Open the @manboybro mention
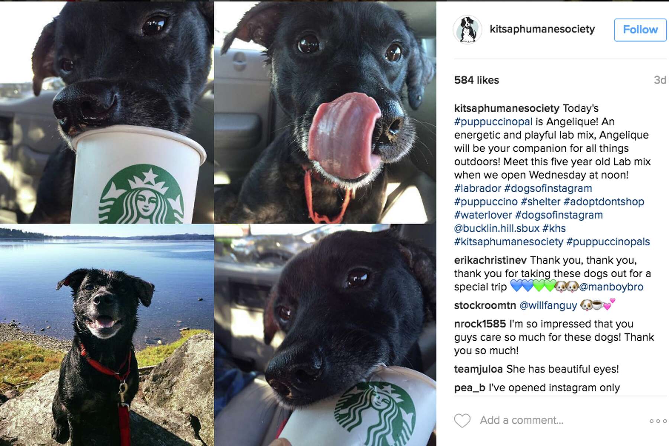Image resolution: width=669 pixels, height=446 pixels. [x=611, y=287]
